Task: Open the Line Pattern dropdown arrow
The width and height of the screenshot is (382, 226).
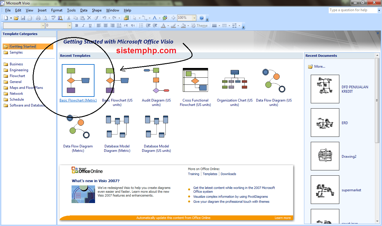Action: click(229, 26)
